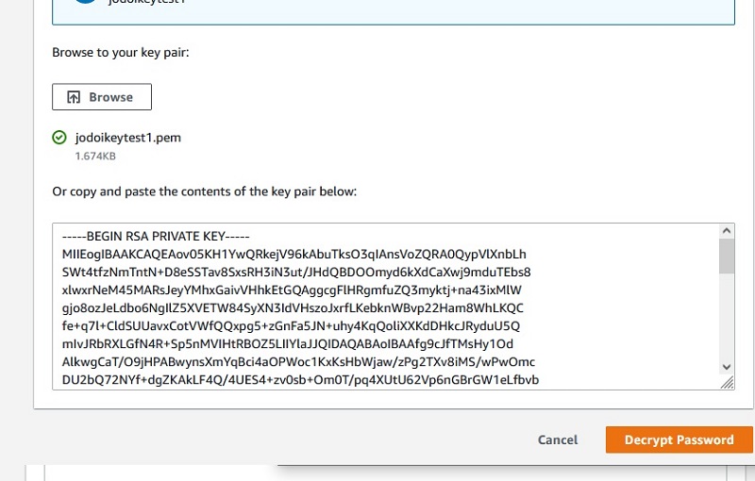The image size is (755, 481).
Task: Click the 1.674KB file size text
Action: (x=95, y=156)
